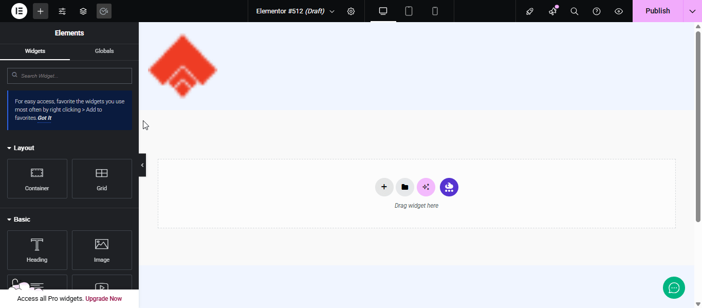Click the Elements panel title
The width and height of the screenshot is (702, 308).
pos(69,33)
